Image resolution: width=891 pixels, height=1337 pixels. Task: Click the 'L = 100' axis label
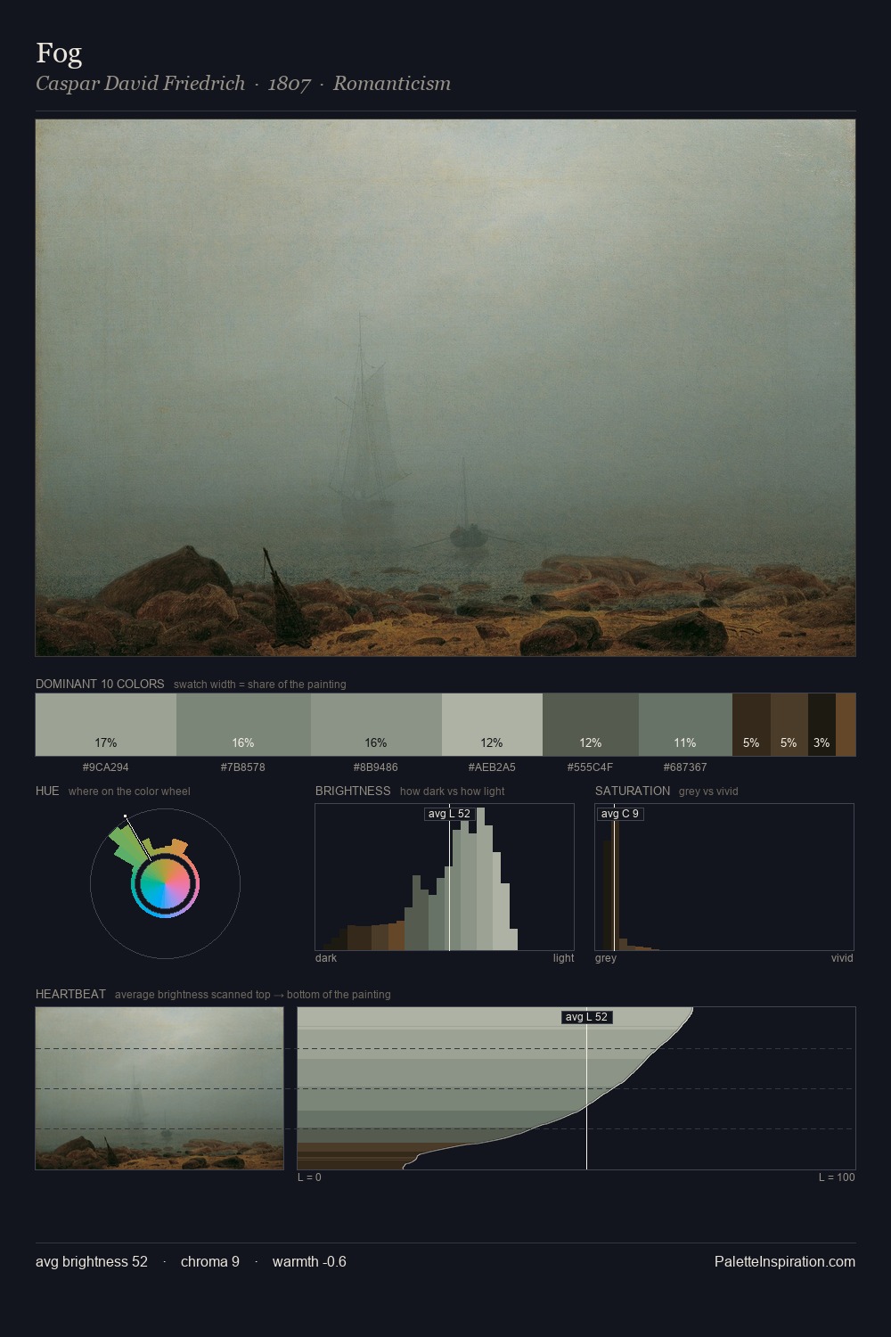click(x=837, y=1177)
